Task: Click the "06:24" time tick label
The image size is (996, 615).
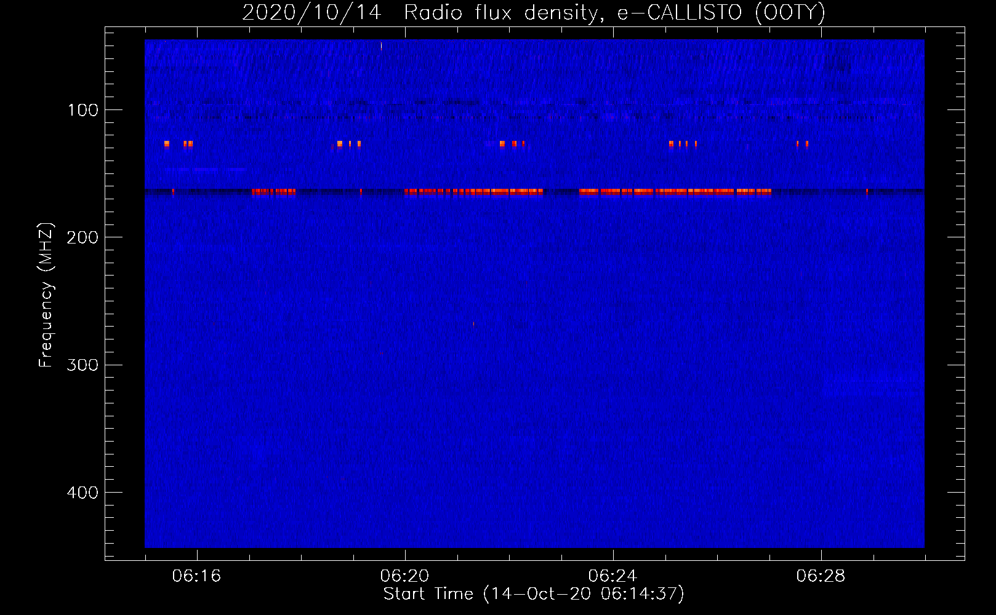Action: click(612, 576)
